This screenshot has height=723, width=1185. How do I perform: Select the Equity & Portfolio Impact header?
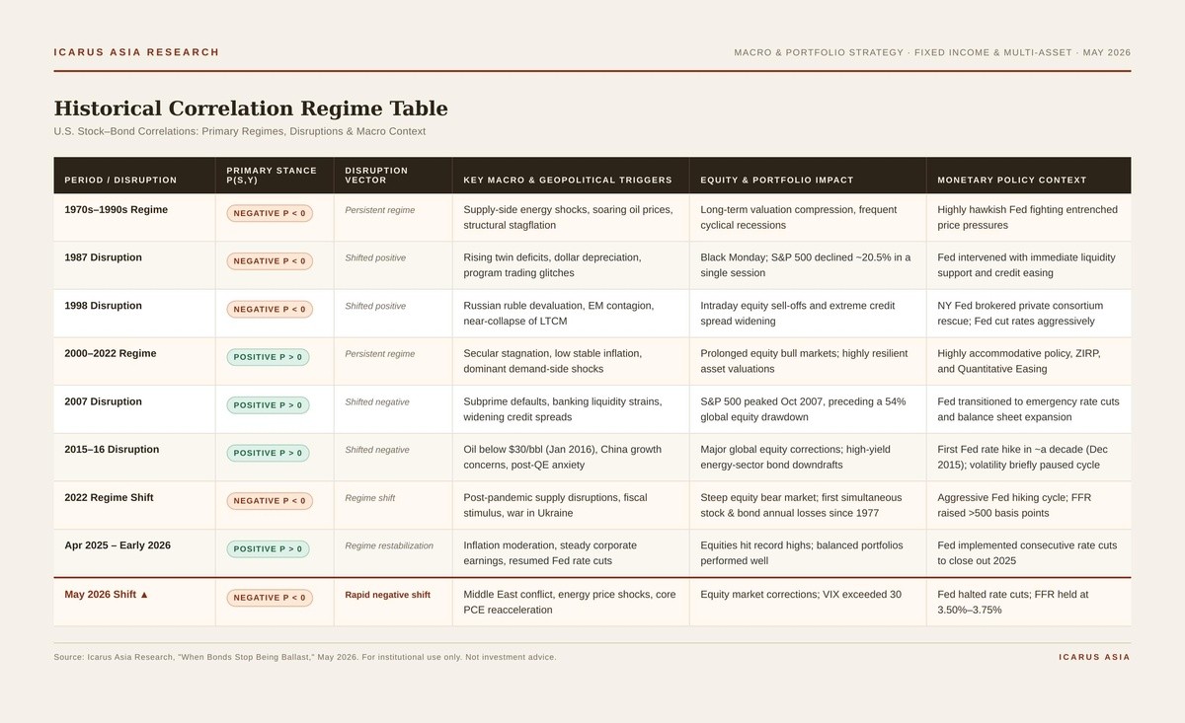(x=777, y=180)
